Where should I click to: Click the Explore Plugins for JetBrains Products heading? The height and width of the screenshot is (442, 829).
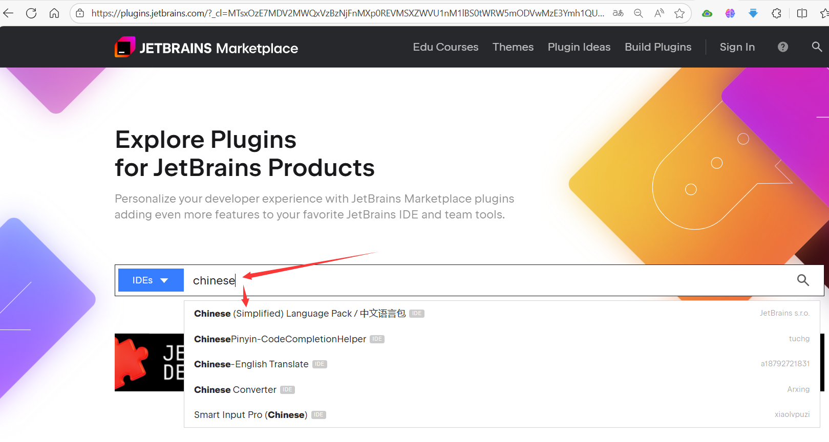245,153
